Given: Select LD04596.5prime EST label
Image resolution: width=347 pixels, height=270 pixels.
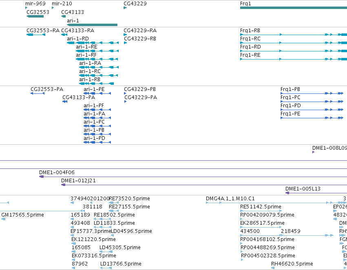Looking at the screenshot, I should [x=131, y=231].
